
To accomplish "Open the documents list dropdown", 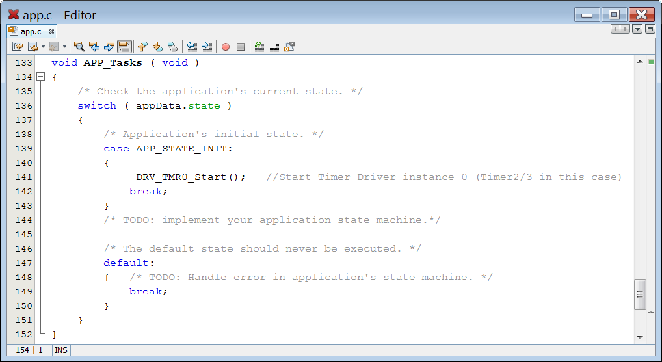I will click(x=637, y=29).
